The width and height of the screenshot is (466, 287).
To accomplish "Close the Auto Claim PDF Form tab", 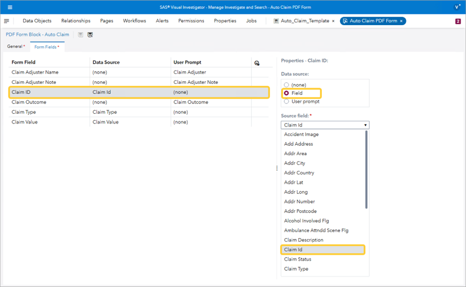I will pyautogui.click(x=401, y=21).
